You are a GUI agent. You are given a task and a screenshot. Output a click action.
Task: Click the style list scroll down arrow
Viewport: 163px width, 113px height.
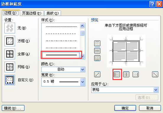pyautogui.click(x=83, y=56)
